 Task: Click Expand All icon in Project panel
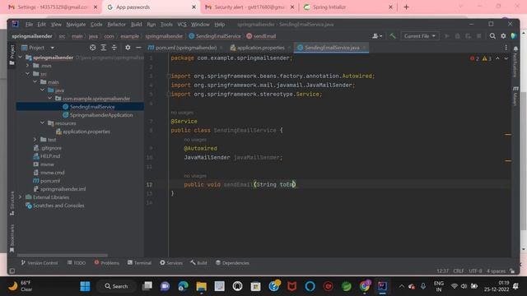[x=104, y=48]
